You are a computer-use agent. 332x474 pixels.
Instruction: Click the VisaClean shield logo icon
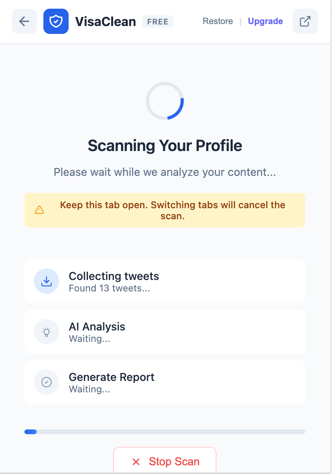pos(56,21)
